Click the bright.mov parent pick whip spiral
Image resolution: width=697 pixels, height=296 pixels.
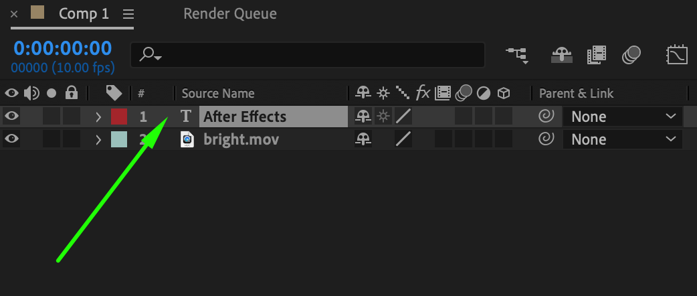point(546,139)
